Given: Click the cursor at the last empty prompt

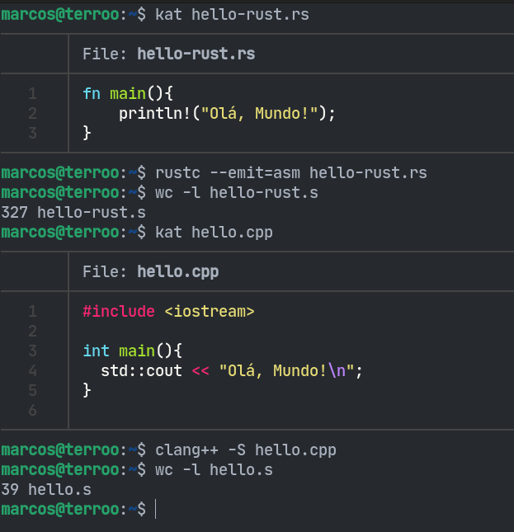Looking at the screenshot, I should (156, 509).
